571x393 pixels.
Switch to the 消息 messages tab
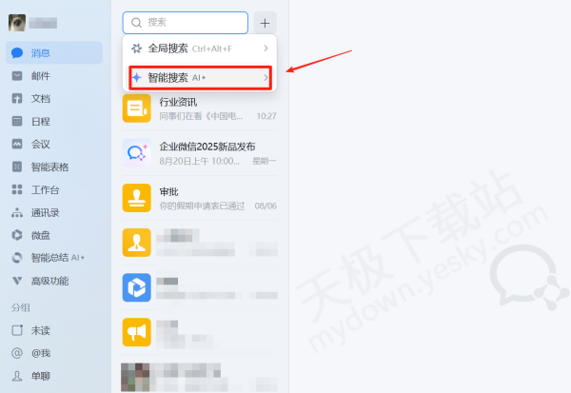(54, 53)
